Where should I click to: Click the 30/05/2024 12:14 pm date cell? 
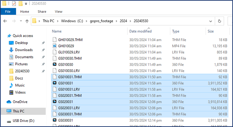(x=145, y=120)
